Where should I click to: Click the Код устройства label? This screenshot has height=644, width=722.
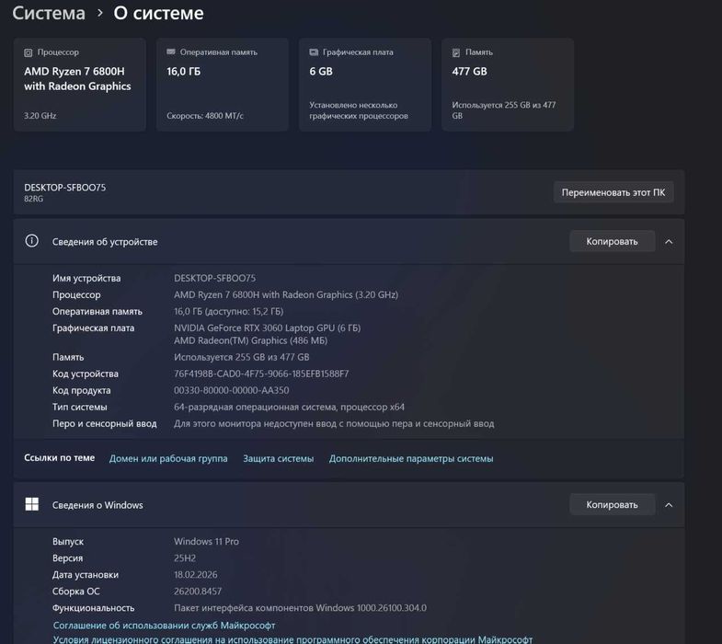(86, 374)
